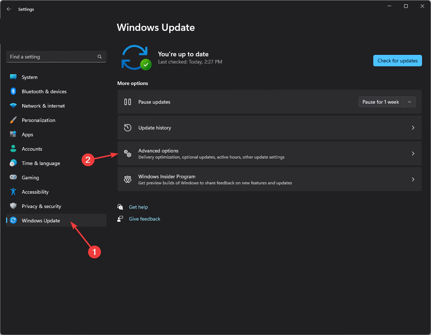Select the System icon in the sidebar
The width and height of the screenshot is (431, 335).
point(13,77)
